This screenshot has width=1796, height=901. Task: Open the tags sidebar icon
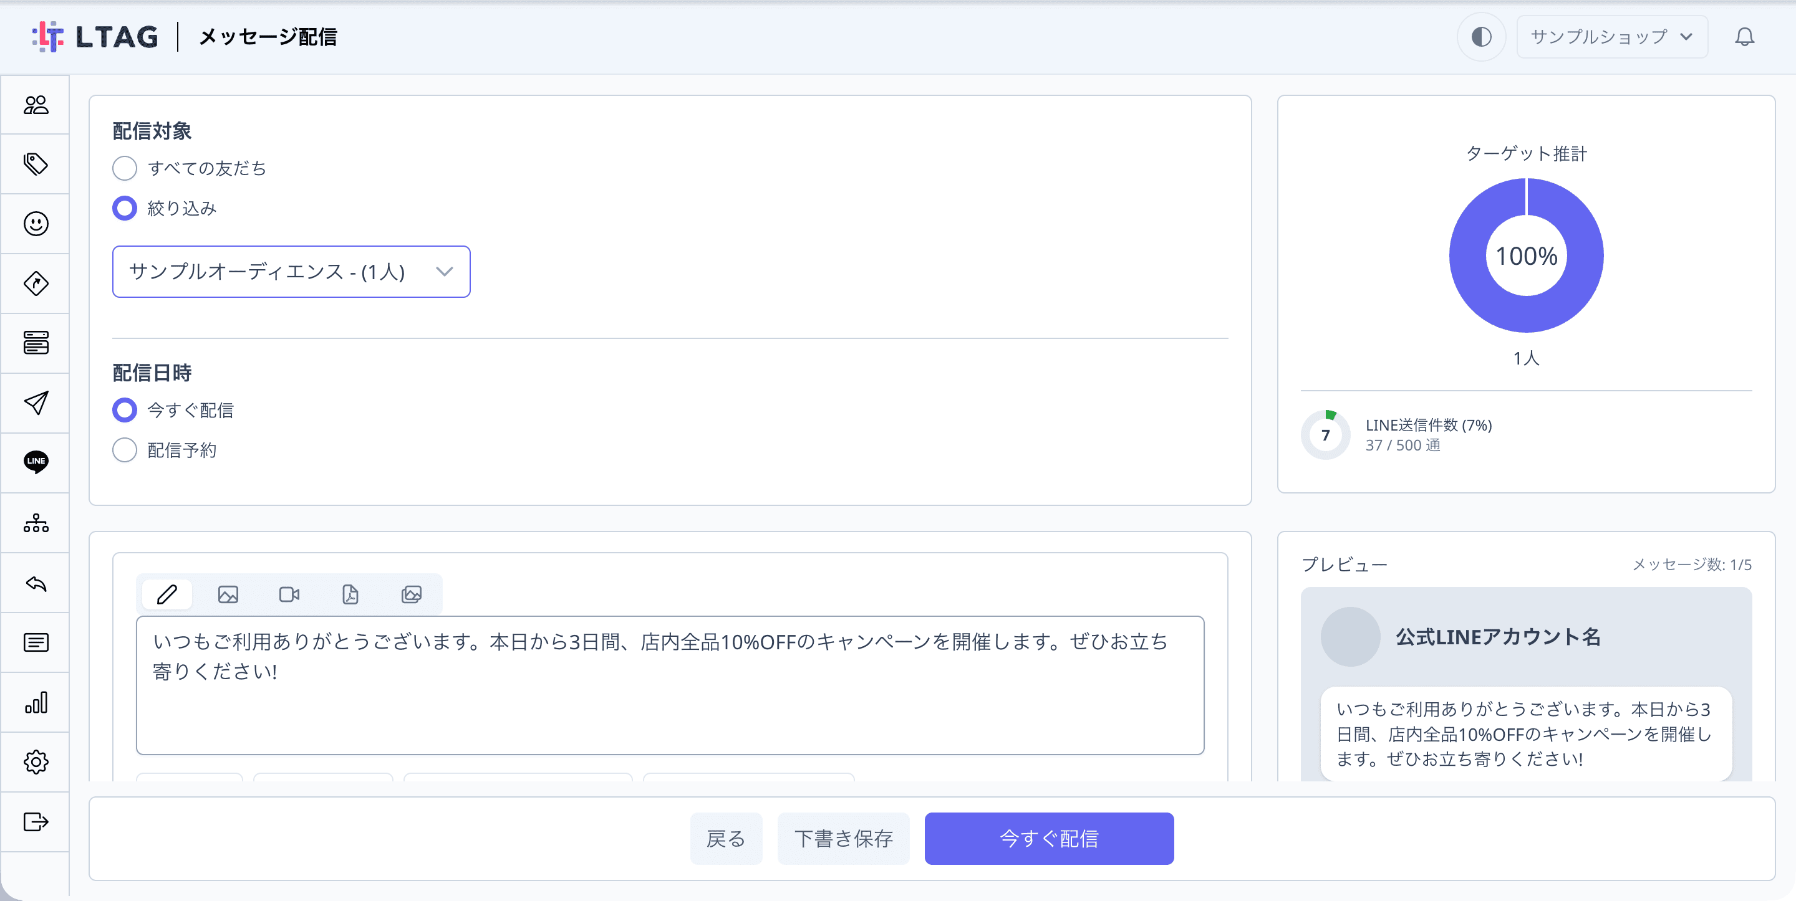tap(36, 164)
